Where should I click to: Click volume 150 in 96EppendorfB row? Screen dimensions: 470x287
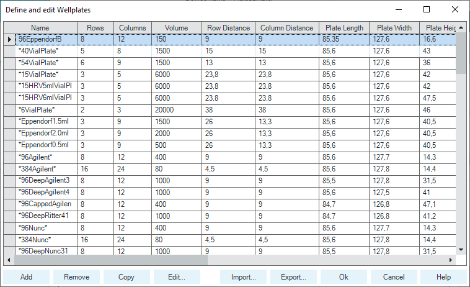[177, 39]
